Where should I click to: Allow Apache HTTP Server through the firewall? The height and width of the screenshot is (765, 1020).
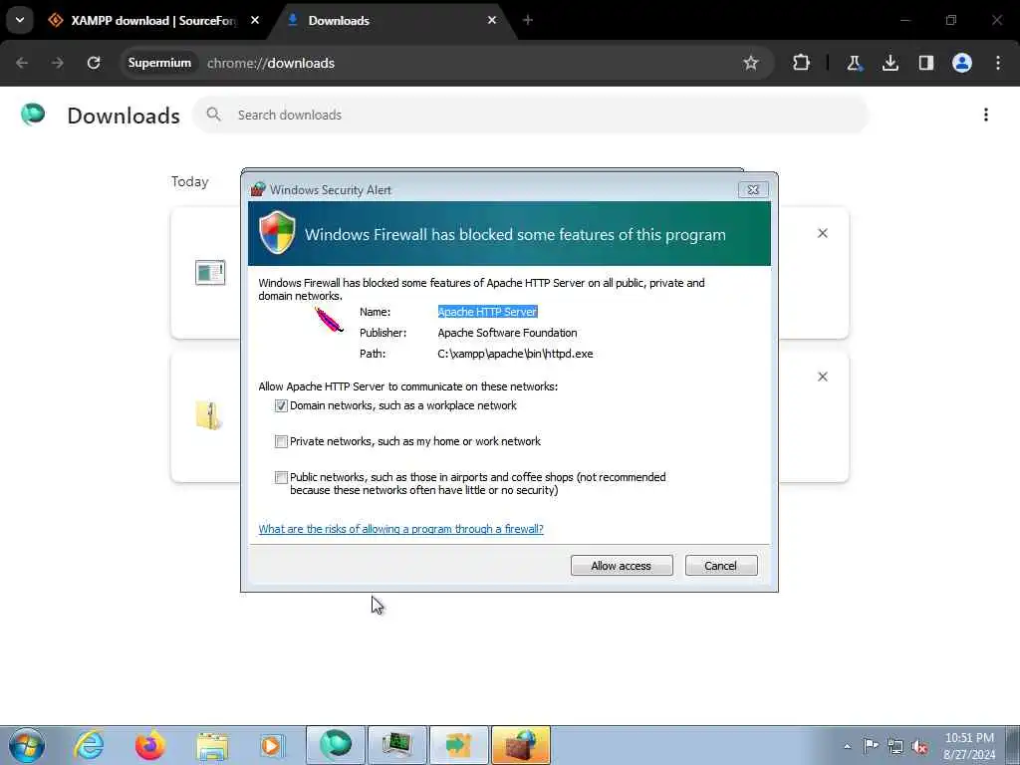[x=622, y=566]
